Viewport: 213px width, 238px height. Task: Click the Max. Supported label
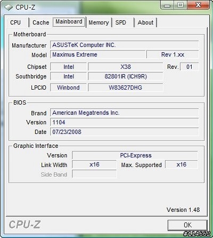tap(141, 165)
